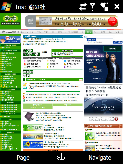Open the purple Studio 15 laptop ad image
This screenshot has height=164, width=123.
pos(29,117)
